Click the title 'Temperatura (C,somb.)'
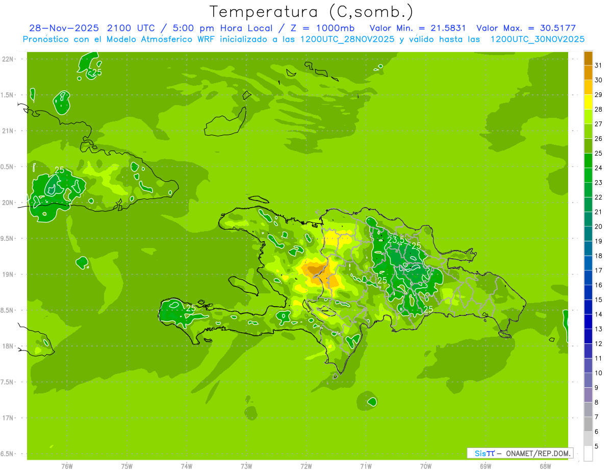Screen dimensions: 612x473 [312, 12]
